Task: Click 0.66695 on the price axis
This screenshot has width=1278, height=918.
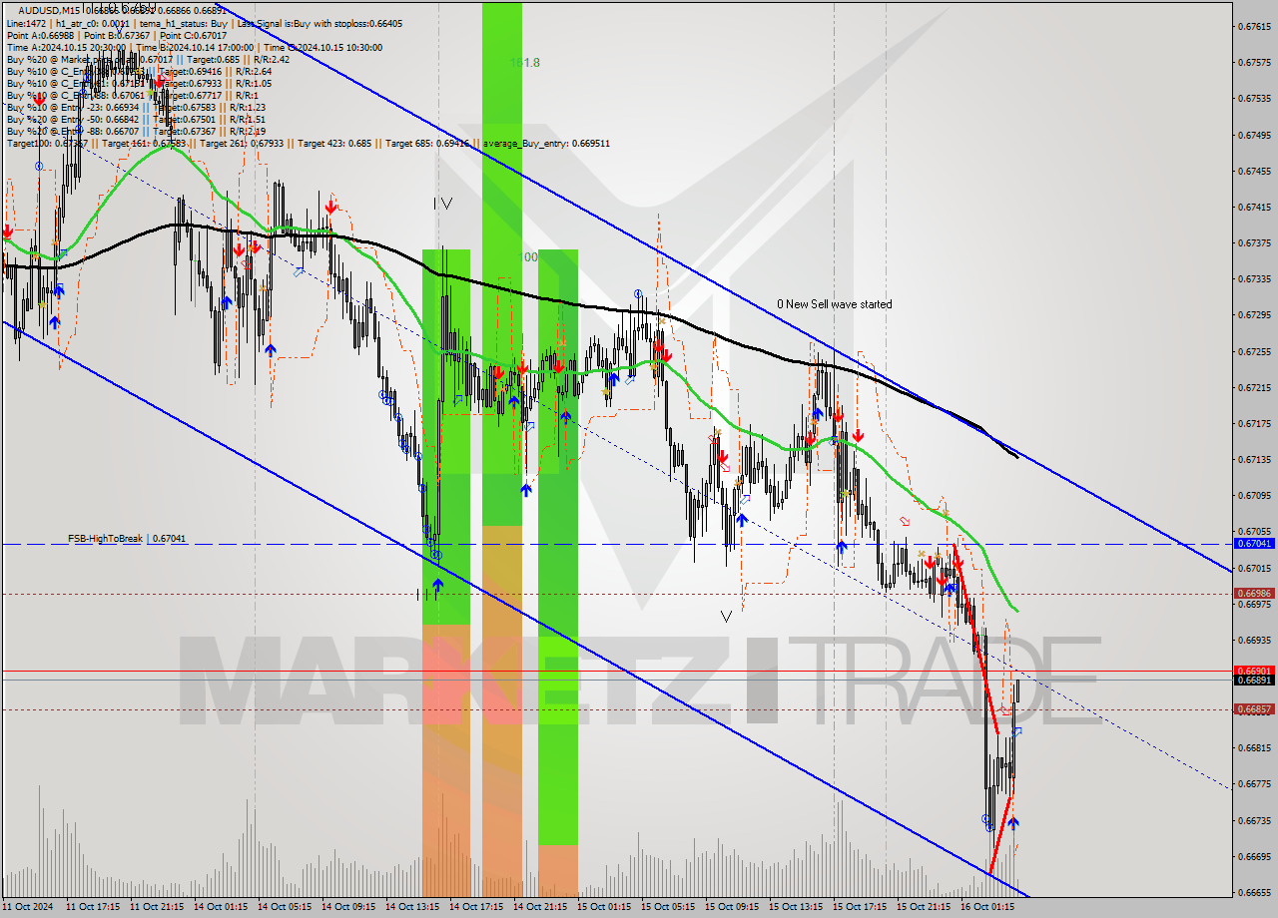Action: (x=1254, y=856)
